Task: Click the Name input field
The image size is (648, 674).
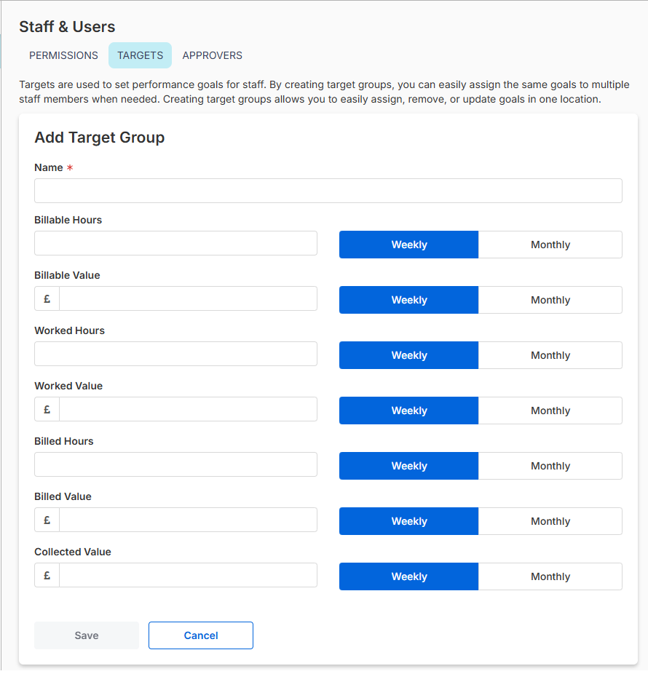Action: coord(328,191)
